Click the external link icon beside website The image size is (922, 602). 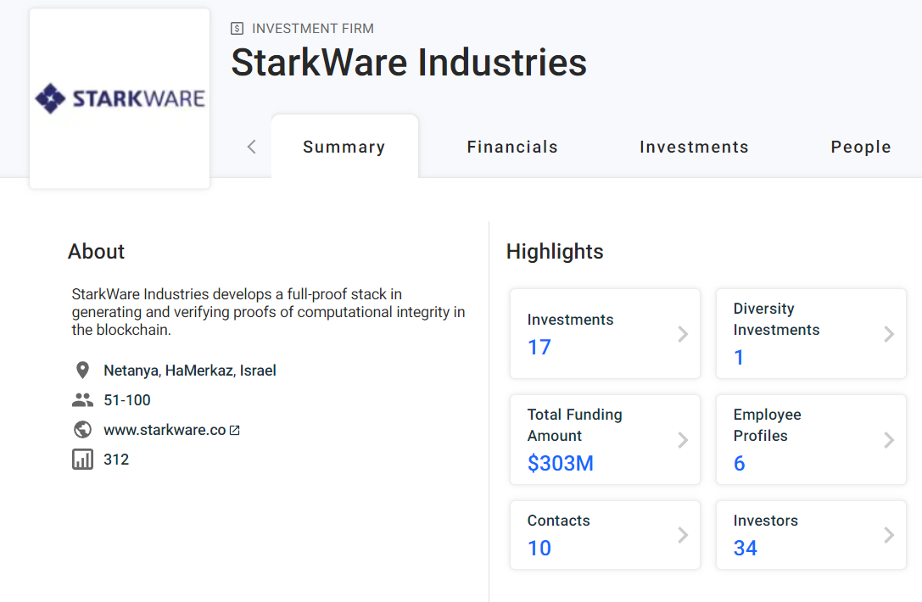(235, 430)
